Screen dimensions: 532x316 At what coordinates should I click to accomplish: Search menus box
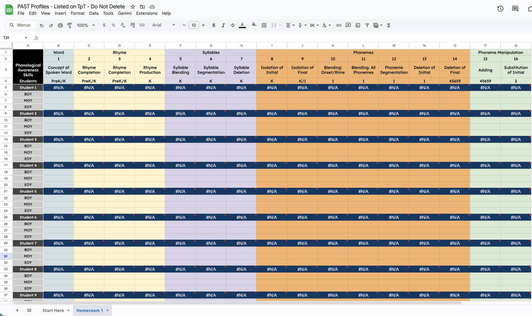point(21,25)
